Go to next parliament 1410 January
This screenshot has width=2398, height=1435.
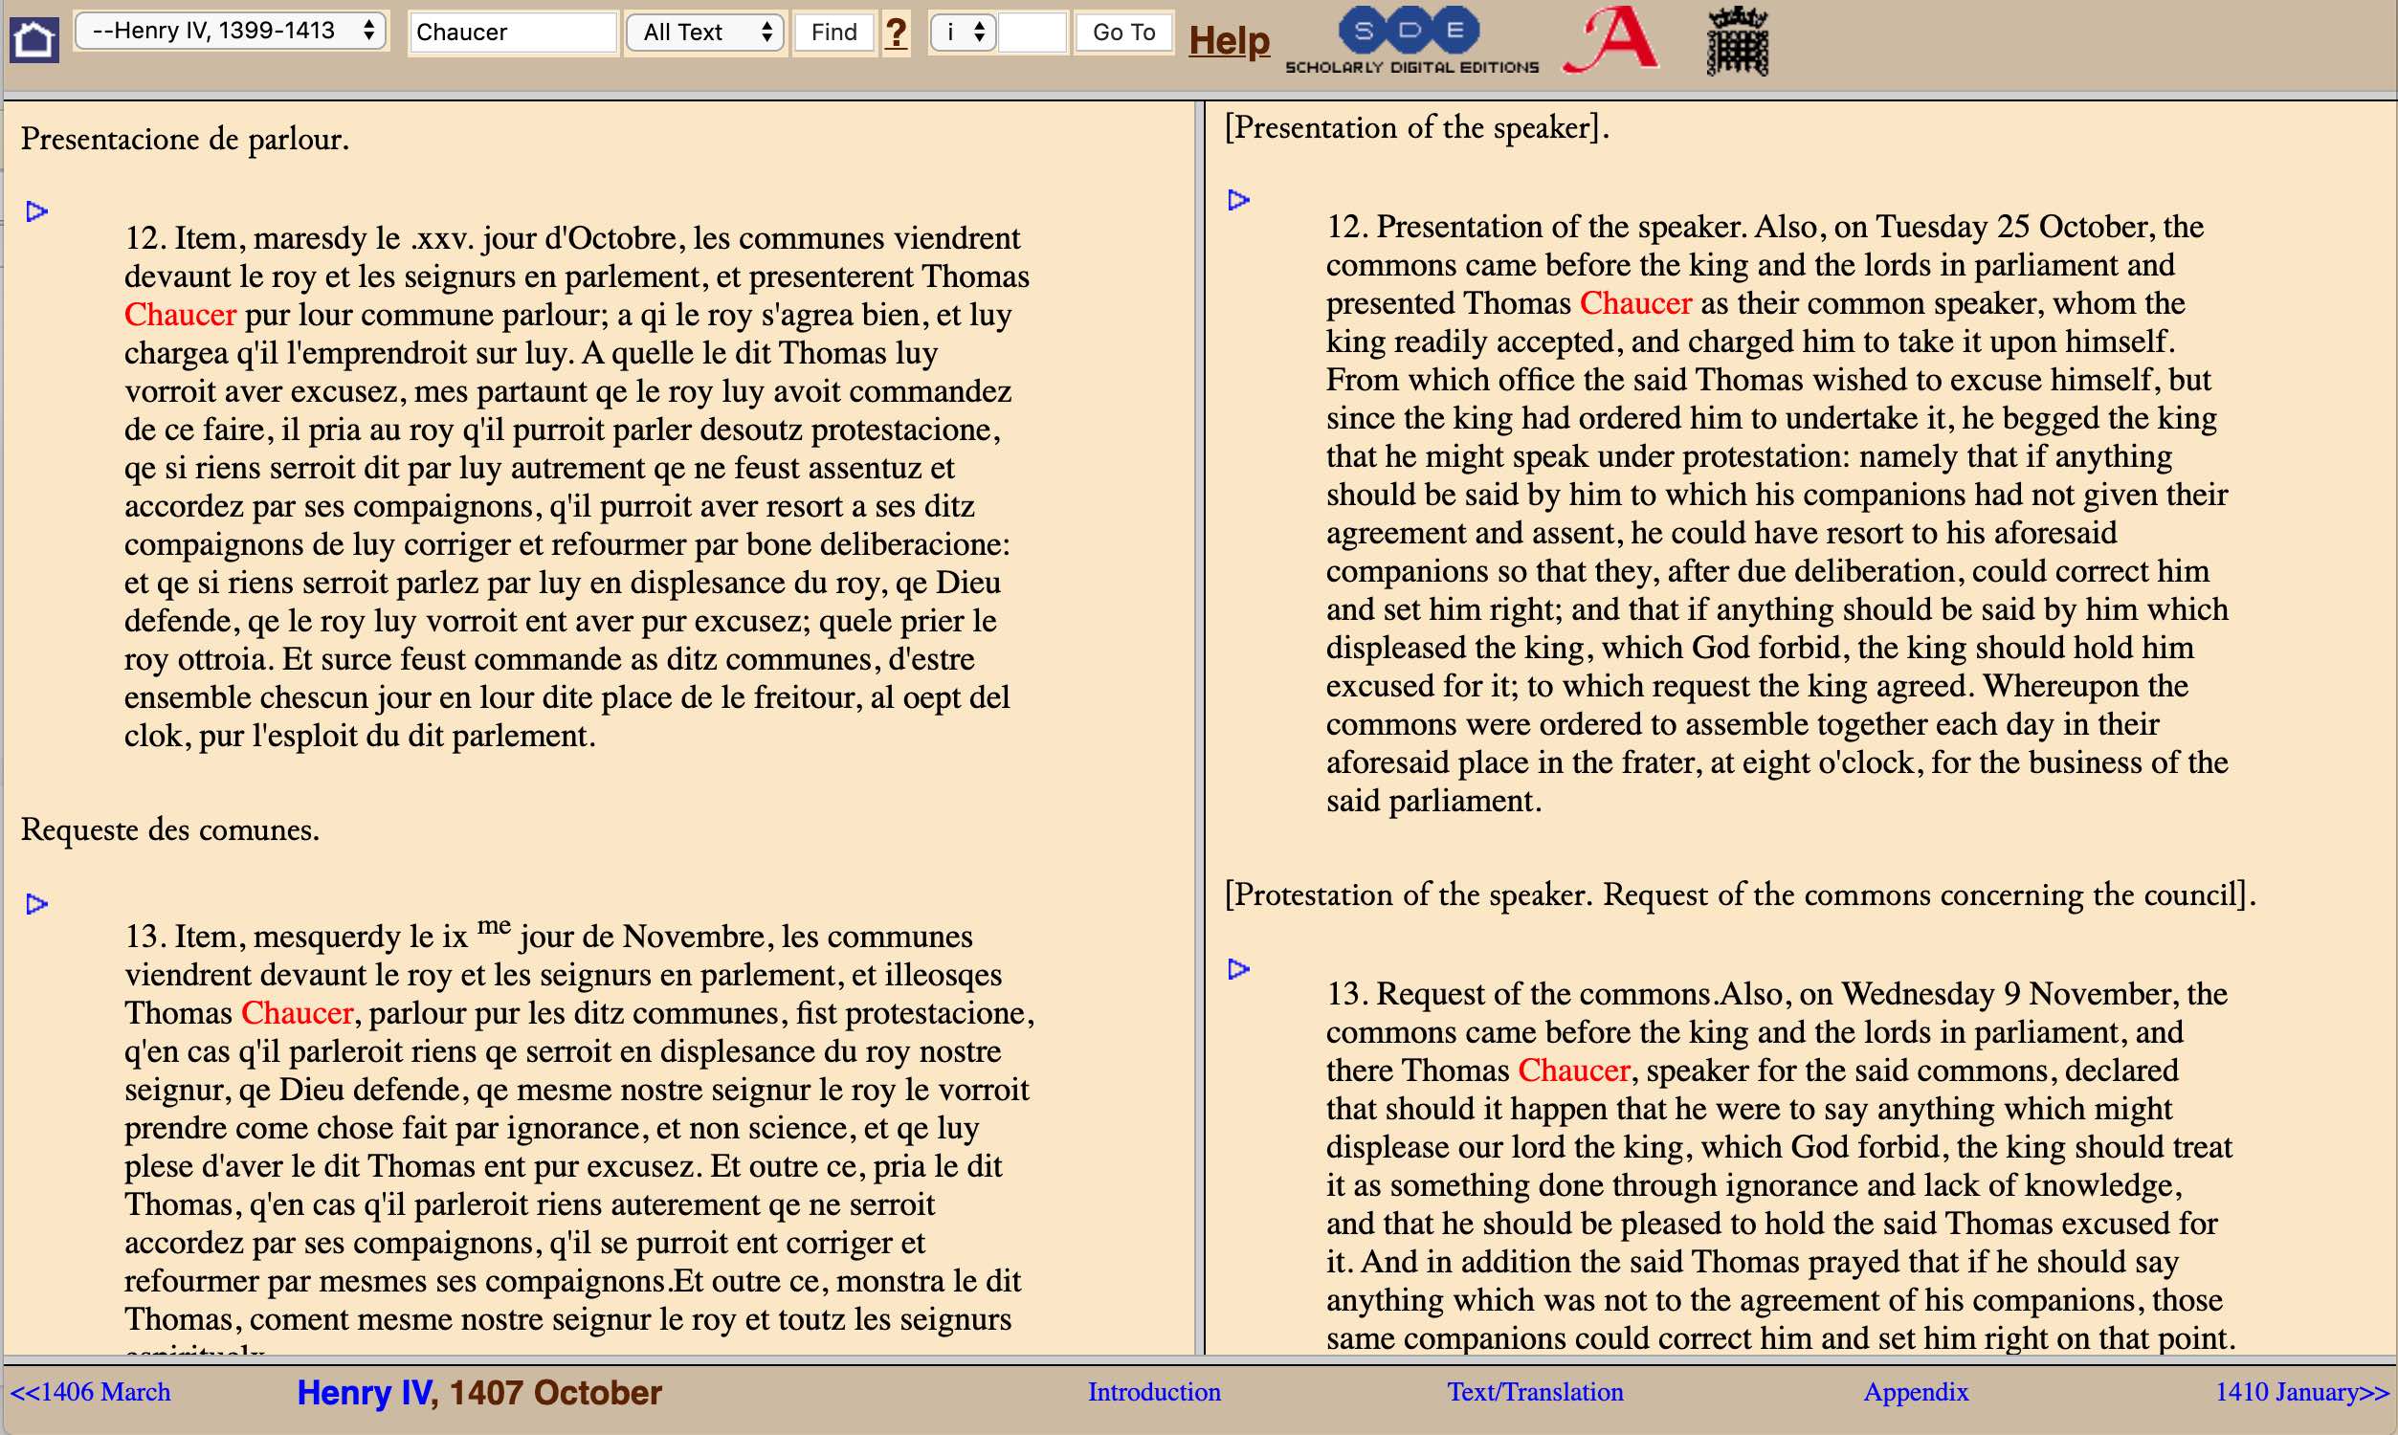2302,1392
